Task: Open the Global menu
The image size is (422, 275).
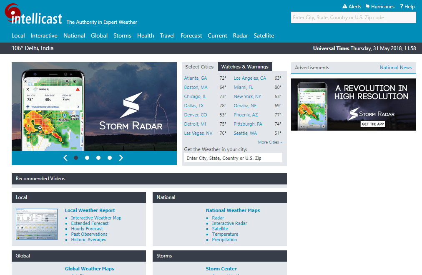Action: (99, 35)
